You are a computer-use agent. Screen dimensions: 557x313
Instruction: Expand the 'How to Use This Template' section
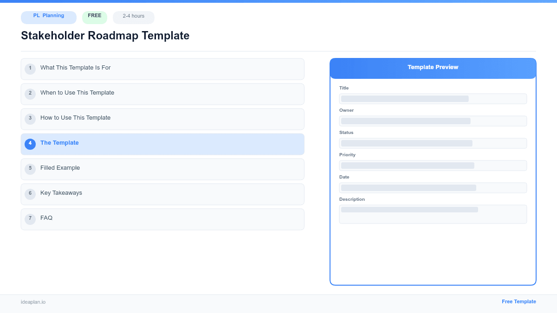pyautogui.click(x=162, y=119)
